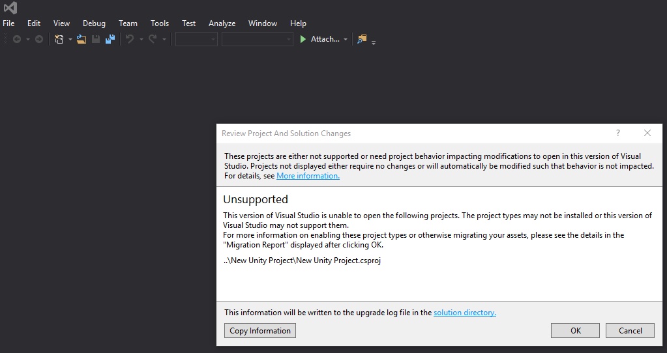The image size is (667, 353).
Task: Select the New Unity Project.csproj path text
Action: point(302,261)
